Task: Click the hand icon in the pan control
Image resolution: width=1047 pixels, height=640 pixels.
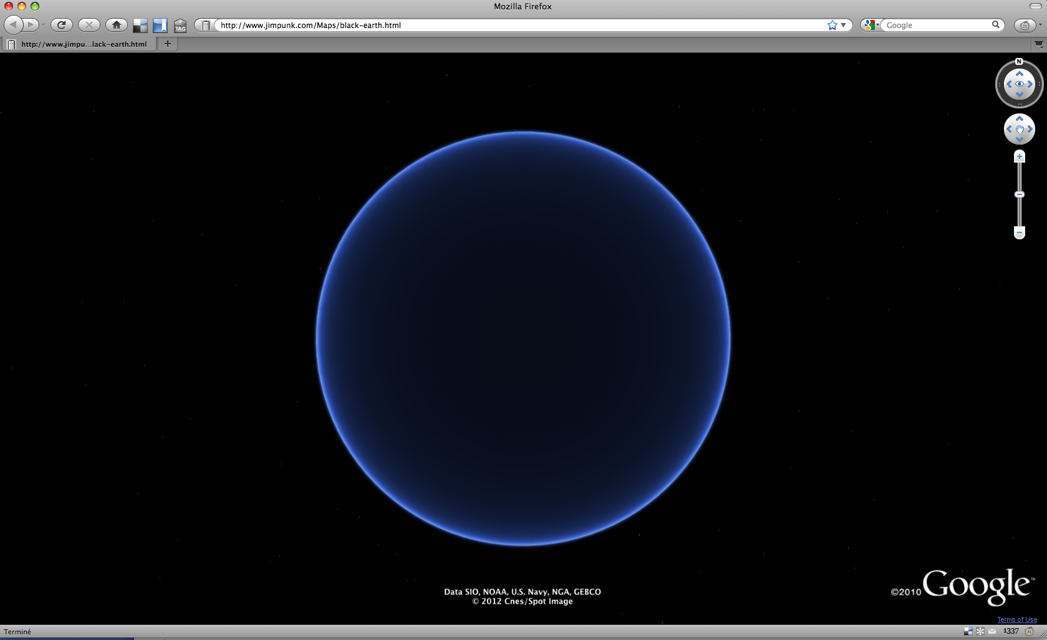Action: [x=1020, y=129]
